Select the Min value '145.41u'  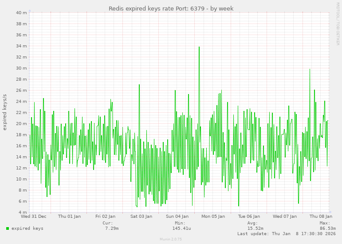[181, 228]
